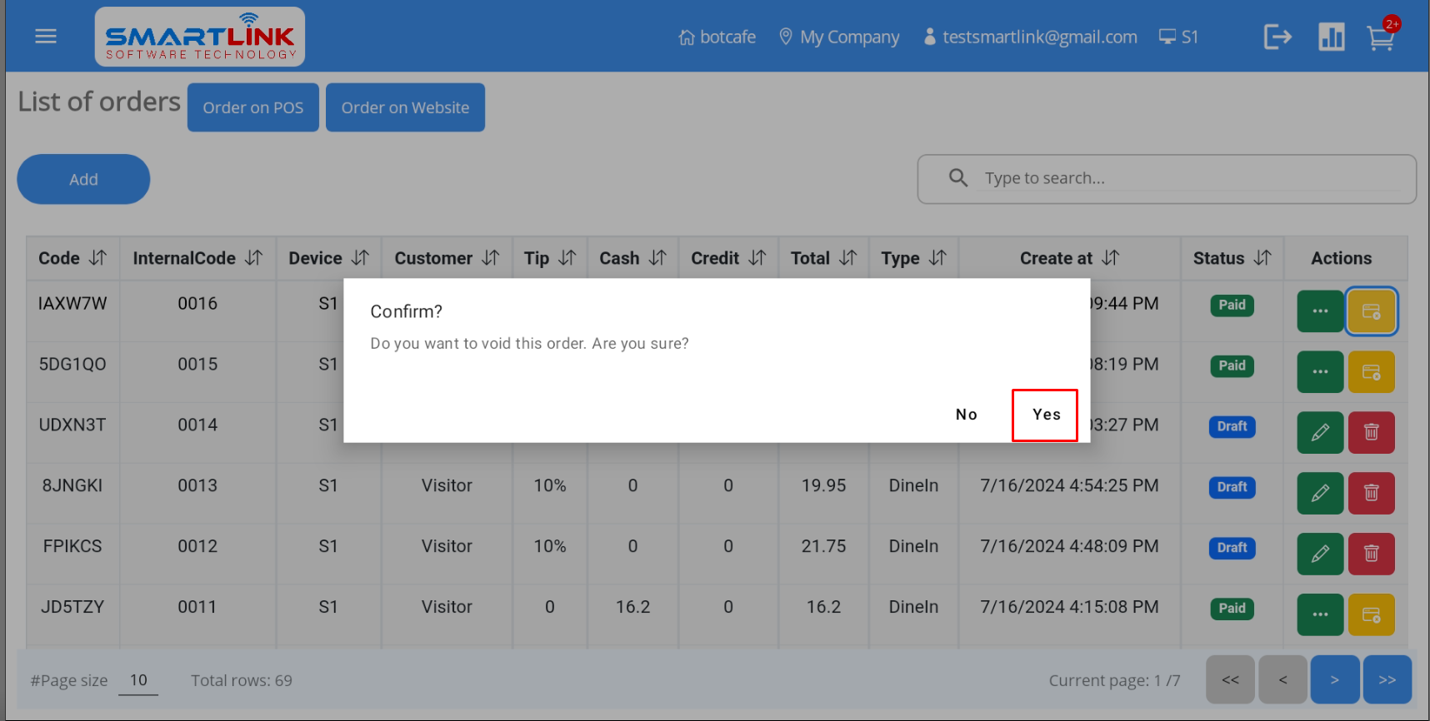Open the hamburger navigation menu
Screen dimensions: 1430x721
coord(46,37)
